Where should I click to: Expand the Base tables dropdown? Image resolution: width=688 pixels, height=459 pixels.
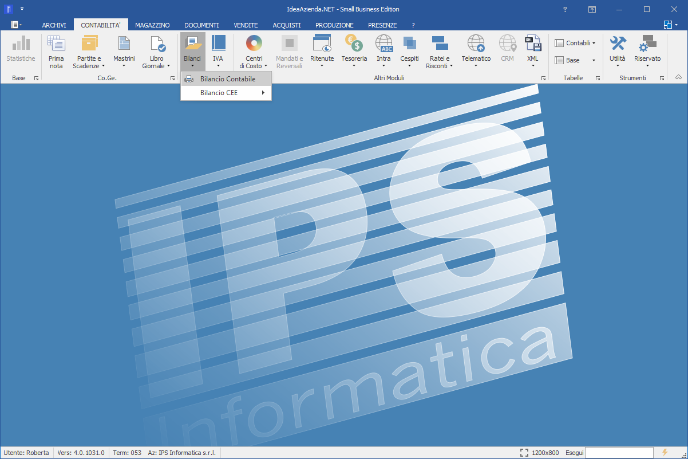pos(575,60)
